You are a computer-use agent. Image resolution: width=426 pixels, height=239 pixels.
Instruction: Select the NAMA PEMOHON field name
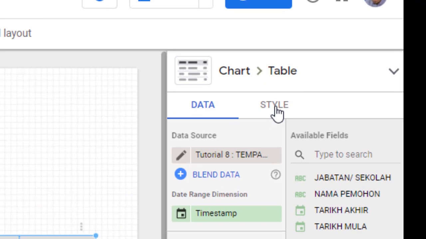(347, 194)
